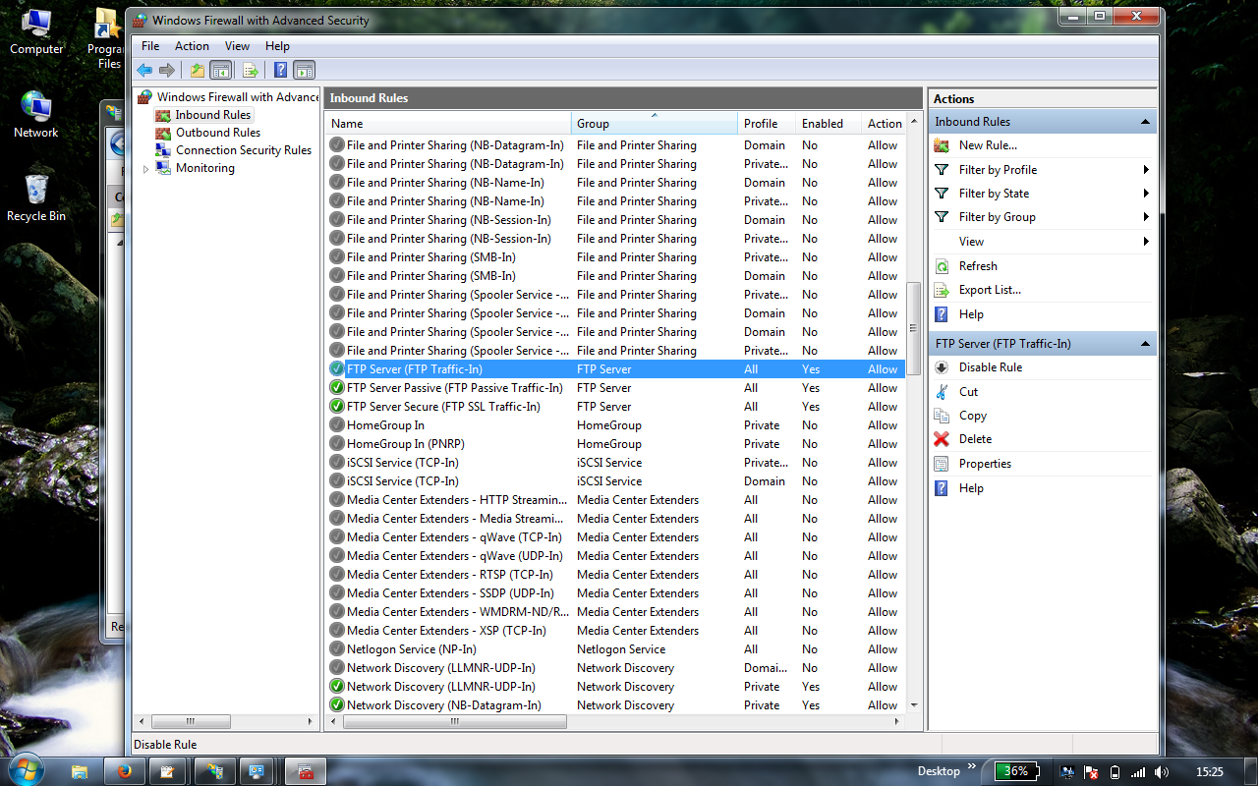
Task: Click the Export List toolbar icon
Action: point(251,70)
